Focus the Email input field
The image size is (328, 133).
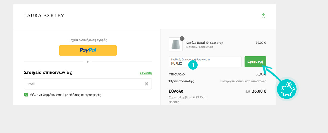click(x=88, y=84)
